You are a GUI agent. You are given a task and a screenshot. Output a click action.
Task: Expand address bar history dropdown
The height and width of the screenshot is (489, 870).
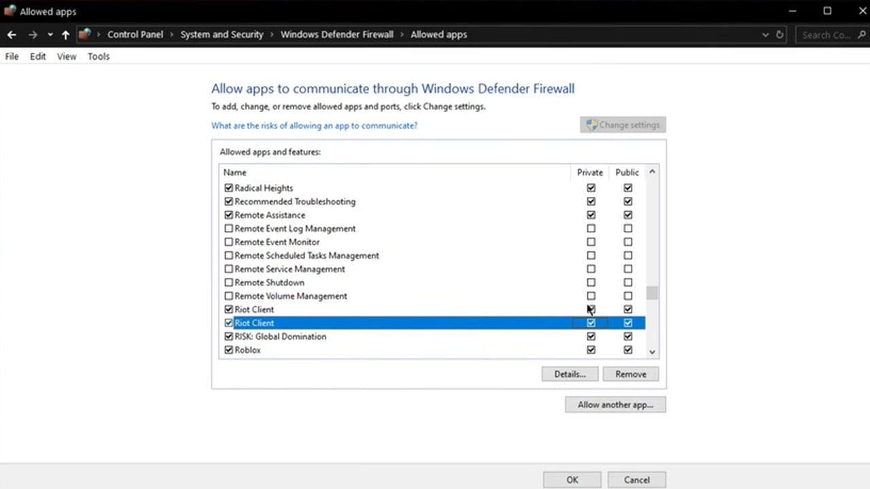pyautogui.click(x=765, y=35)
